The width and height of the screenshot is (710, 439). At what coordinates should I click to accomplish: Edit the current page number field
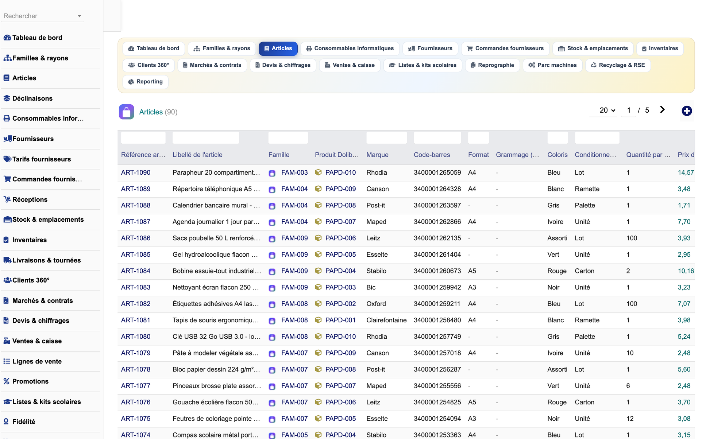click(x=629, y=110)
